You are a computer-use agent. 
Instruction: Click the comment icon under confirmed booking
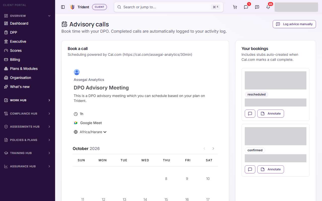[x=250, y=169]
